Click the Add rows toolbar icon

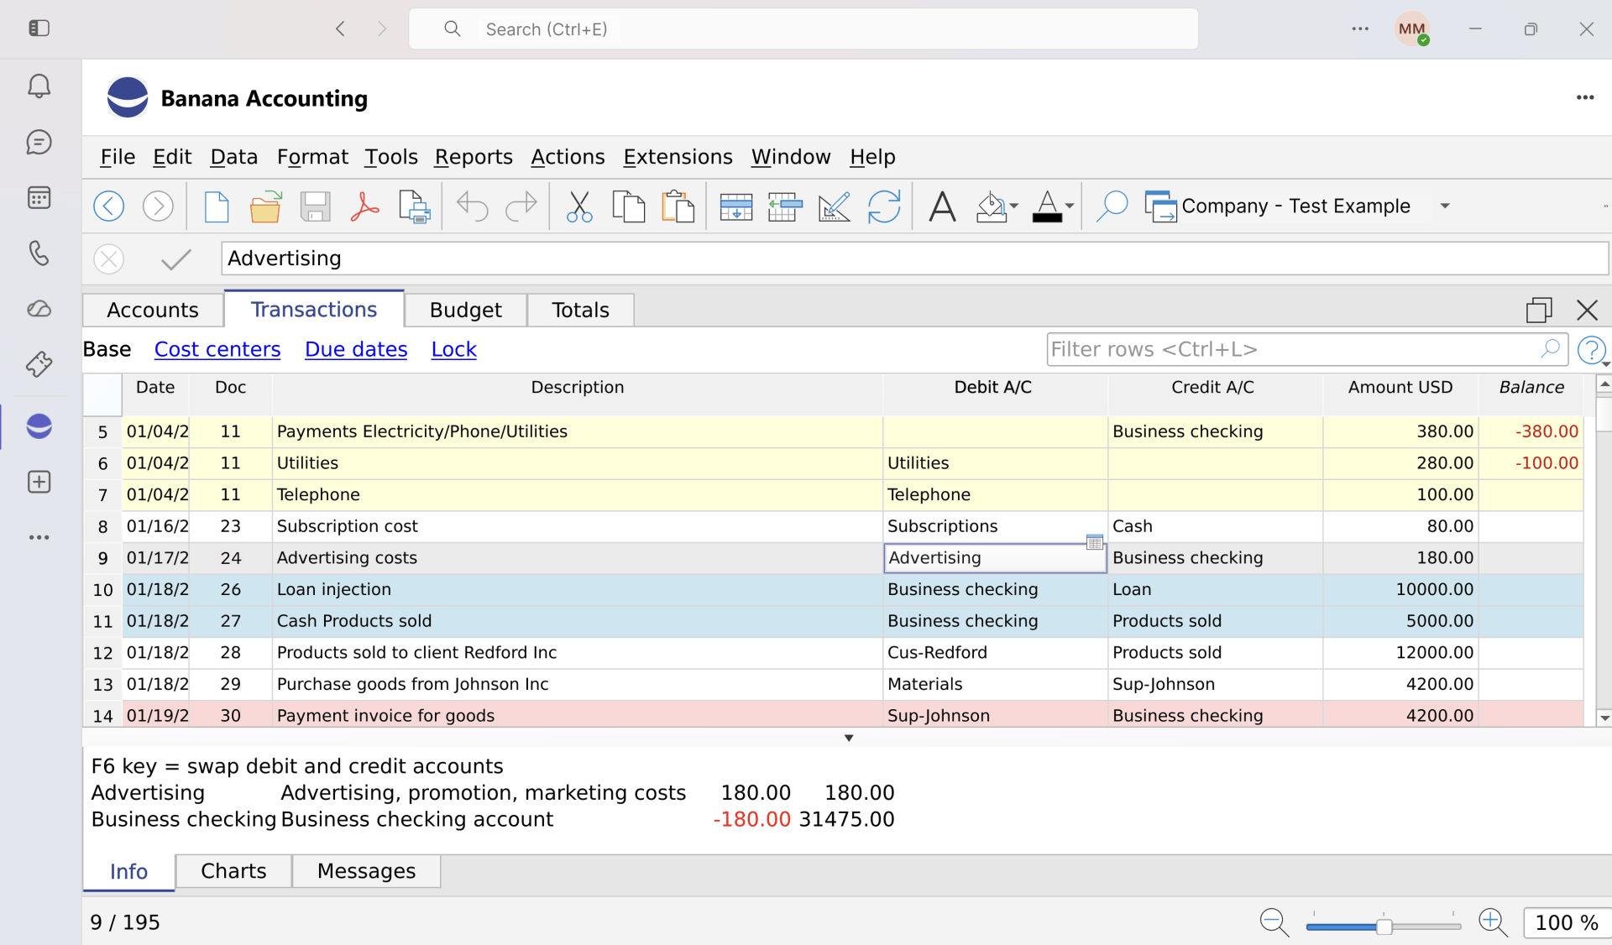coord(736,206)
